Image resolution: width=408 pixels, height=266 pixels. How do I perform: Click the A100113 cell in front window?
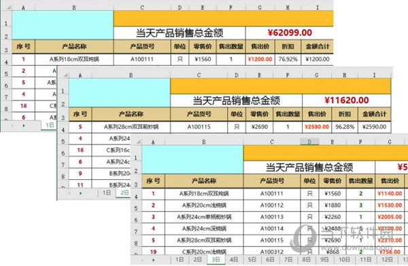[272, 217]
